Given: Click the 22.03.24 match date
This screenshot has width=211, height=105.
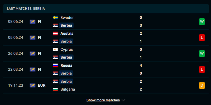Looking at the screenshot, I should tap(16, 69).
